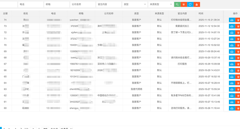Viewport: 240px width, 129px height.
Task: Select message '打印服务' in row 67
Action: 182,64
